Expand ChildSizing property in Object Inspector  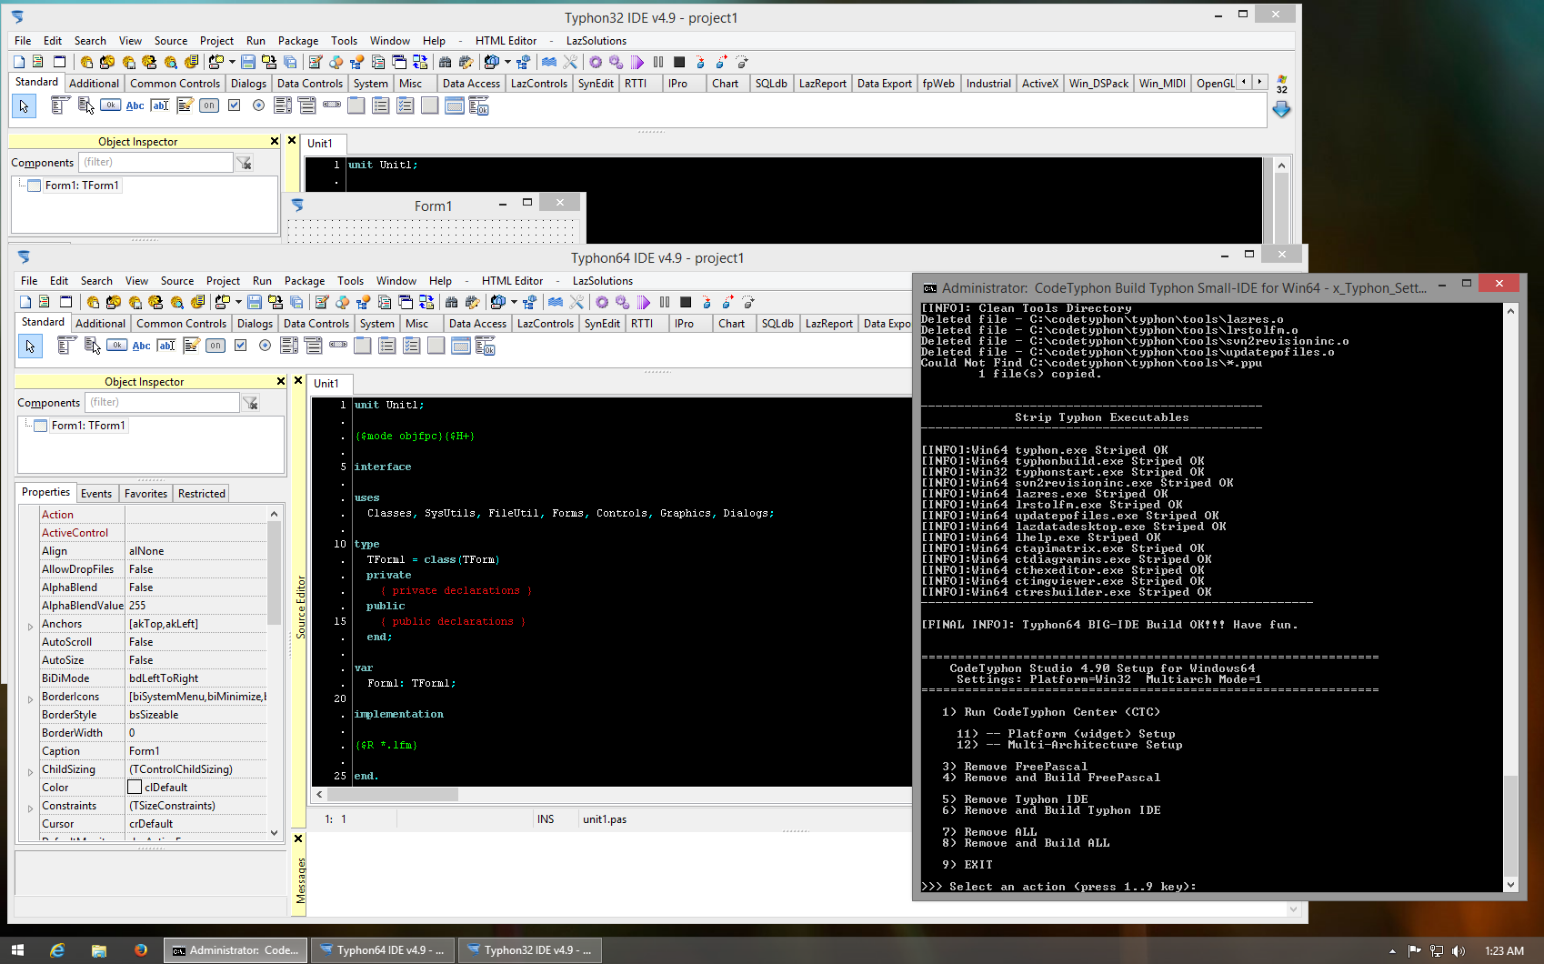tap(30, 770)
